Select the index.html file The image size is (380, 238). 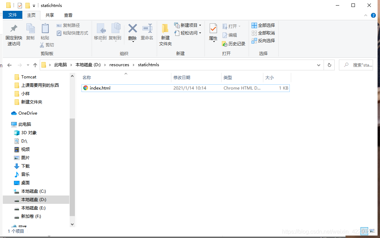(x=186, y=88)
